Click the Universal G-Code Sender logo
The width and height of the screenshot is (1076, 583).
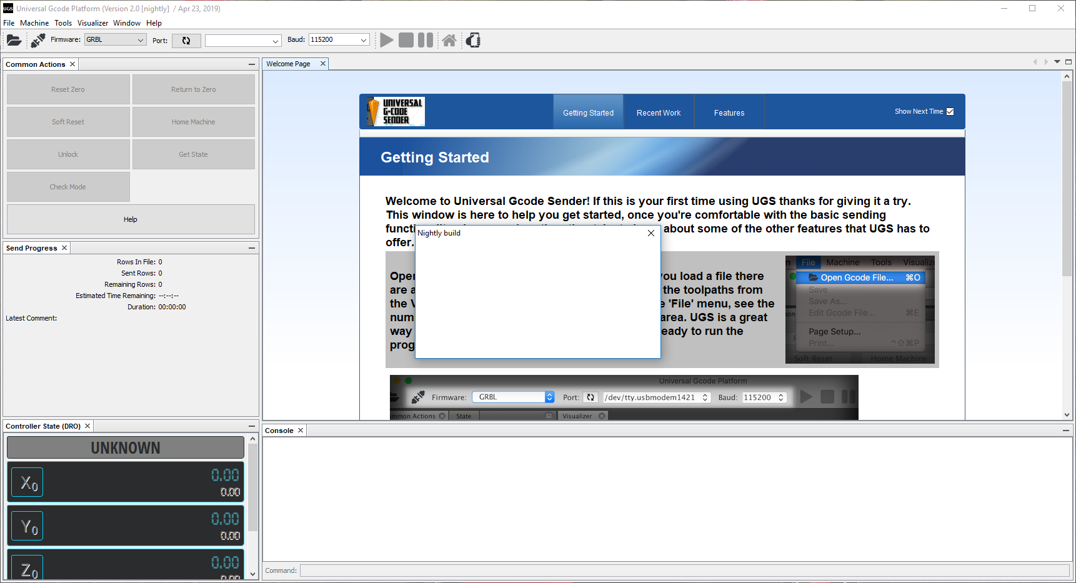(x=395, y=111)
